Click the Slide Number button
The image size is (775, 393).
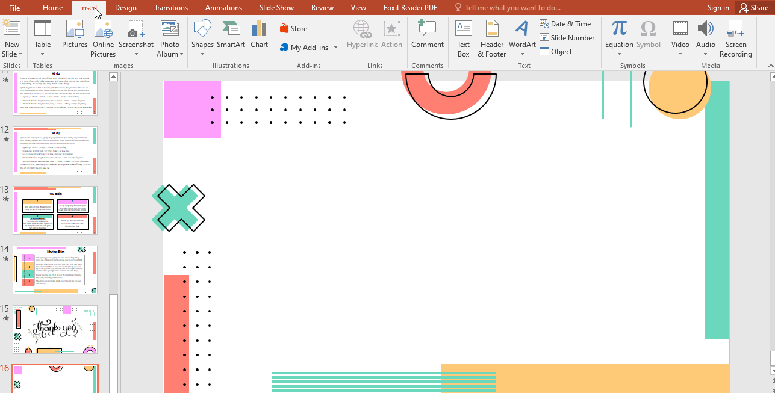click(x=567, y=37)
